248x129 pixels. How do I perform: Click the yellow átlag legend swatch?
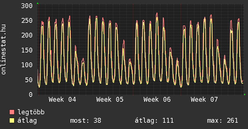[x=12, y=121]
